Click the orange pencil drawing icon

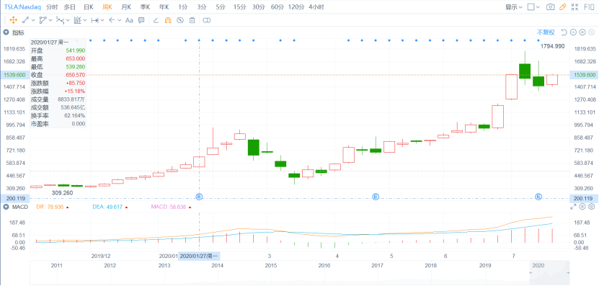click(562, 7)
